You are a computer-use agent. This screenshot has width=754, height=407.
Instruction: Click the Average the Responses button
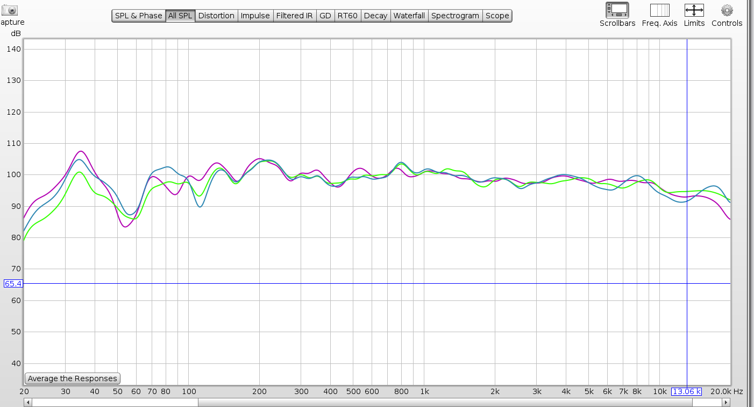point(73,378)
